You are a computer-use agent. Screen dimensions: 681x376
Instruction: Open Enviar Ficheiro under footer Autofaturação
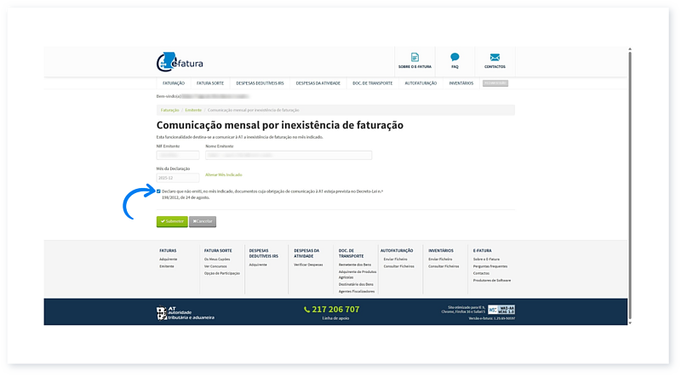point(395,259)
